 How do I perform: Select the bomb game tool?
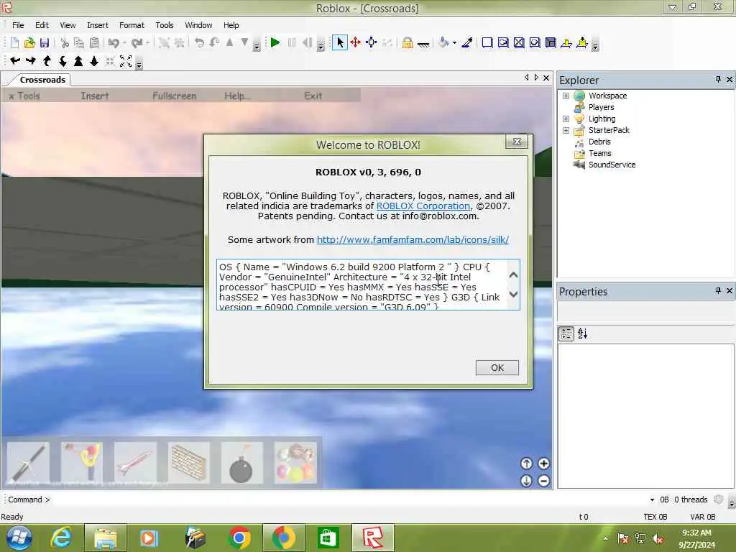(241, 462)
